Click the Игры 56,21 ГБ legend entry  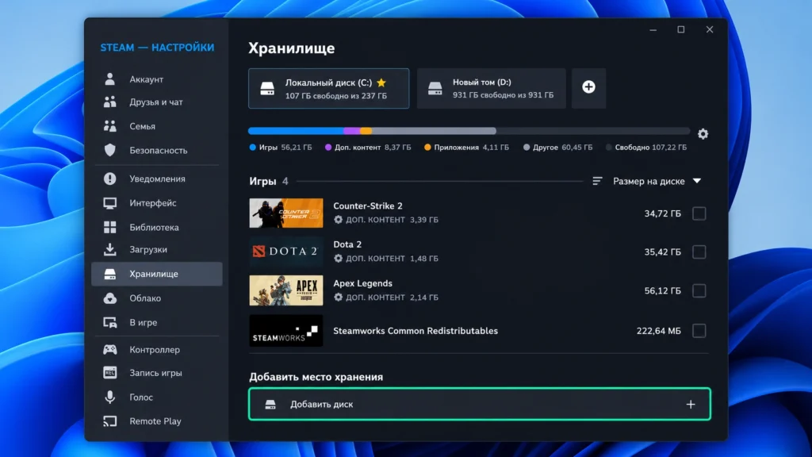[281, 147]
